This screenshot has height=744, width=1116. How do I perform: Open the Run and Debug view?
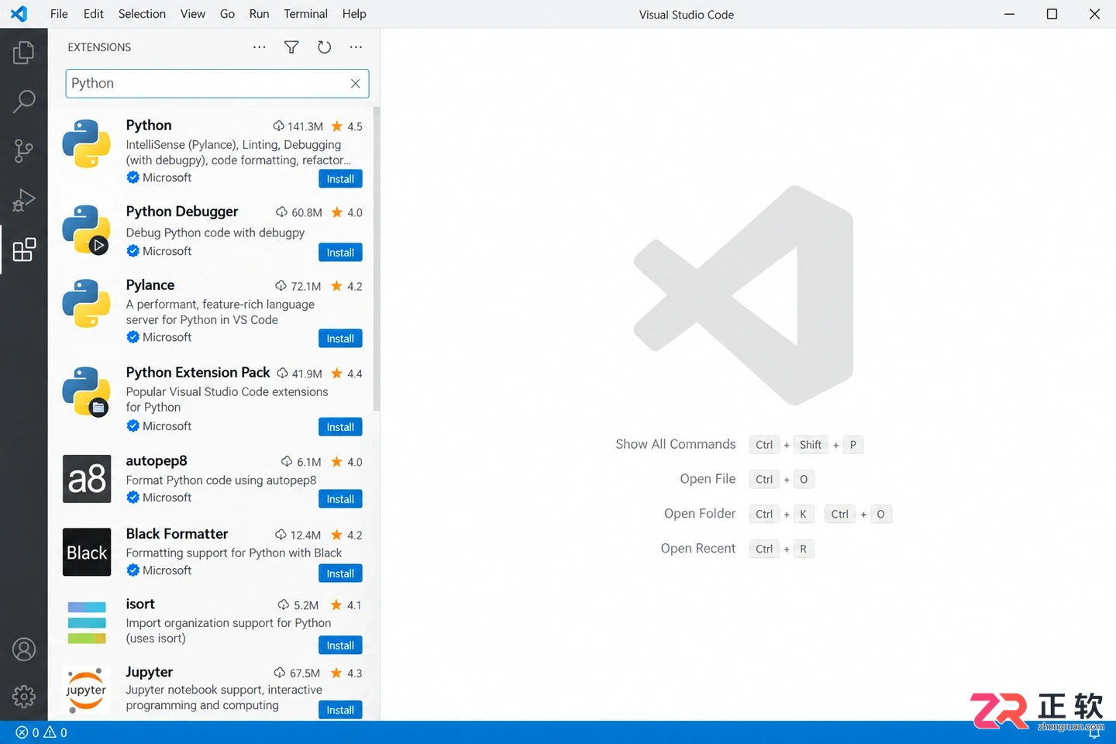[24, 200]
